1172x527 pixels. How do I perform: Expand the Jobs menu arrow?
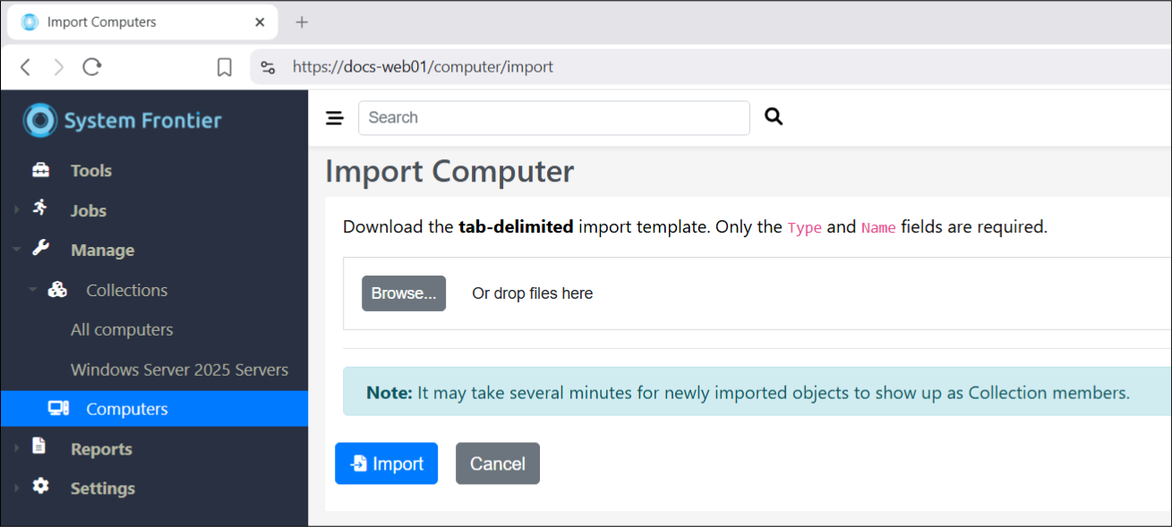(16, 210)
